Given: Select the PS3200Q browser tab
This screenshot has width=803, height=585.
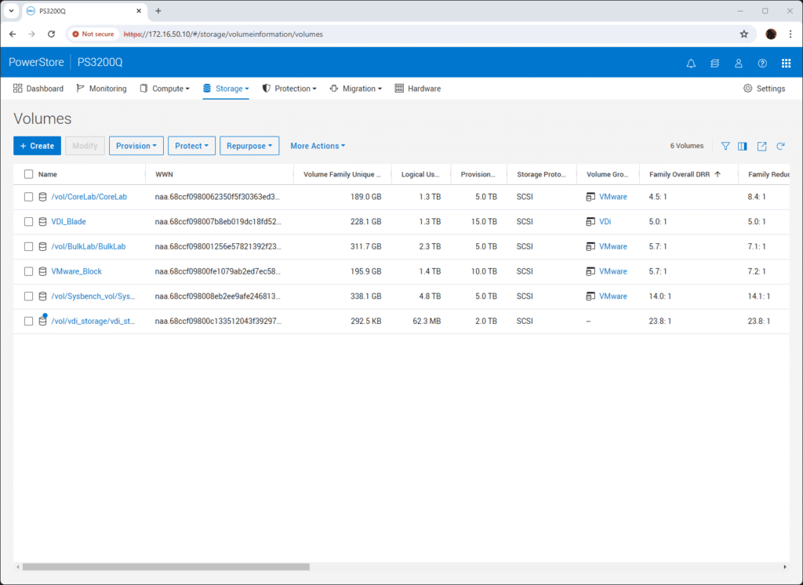Looking at the screenshot, I should pyautogui.click(x=85, y=11).
